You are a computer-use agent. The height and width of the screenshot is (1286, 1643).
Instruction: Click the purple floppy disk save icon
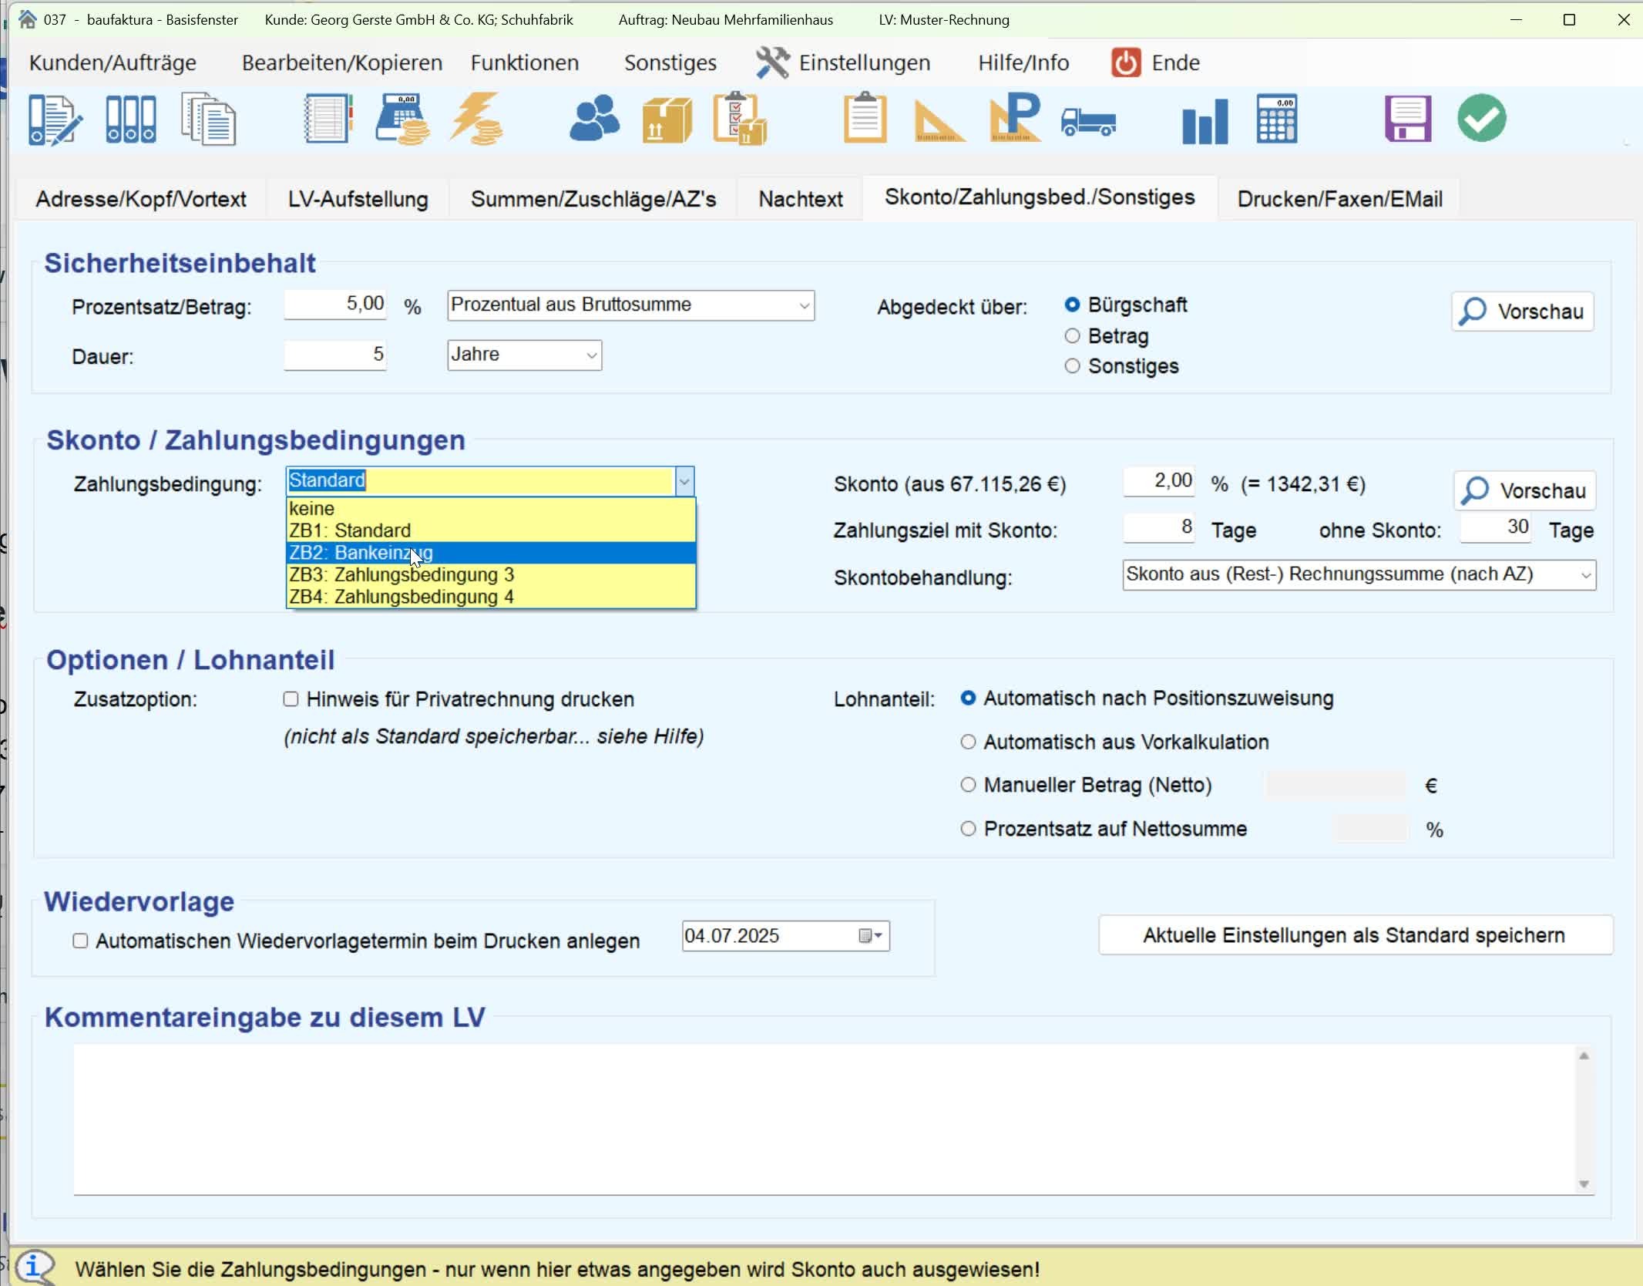[1407, 120]
